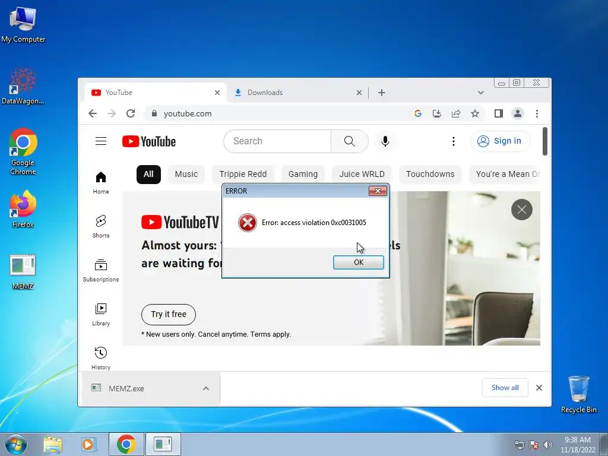Select the Touchdowns chip
608x456 pixels.
pyautogui.click(x=430, y=174)
